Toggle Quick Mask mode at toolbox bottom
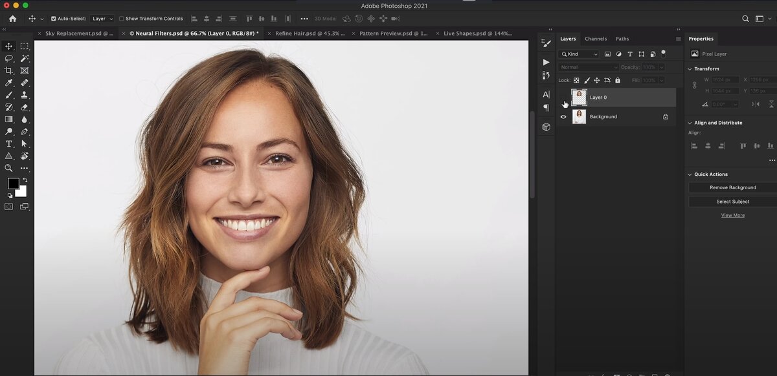777x376 pixels. coord(9,207)
